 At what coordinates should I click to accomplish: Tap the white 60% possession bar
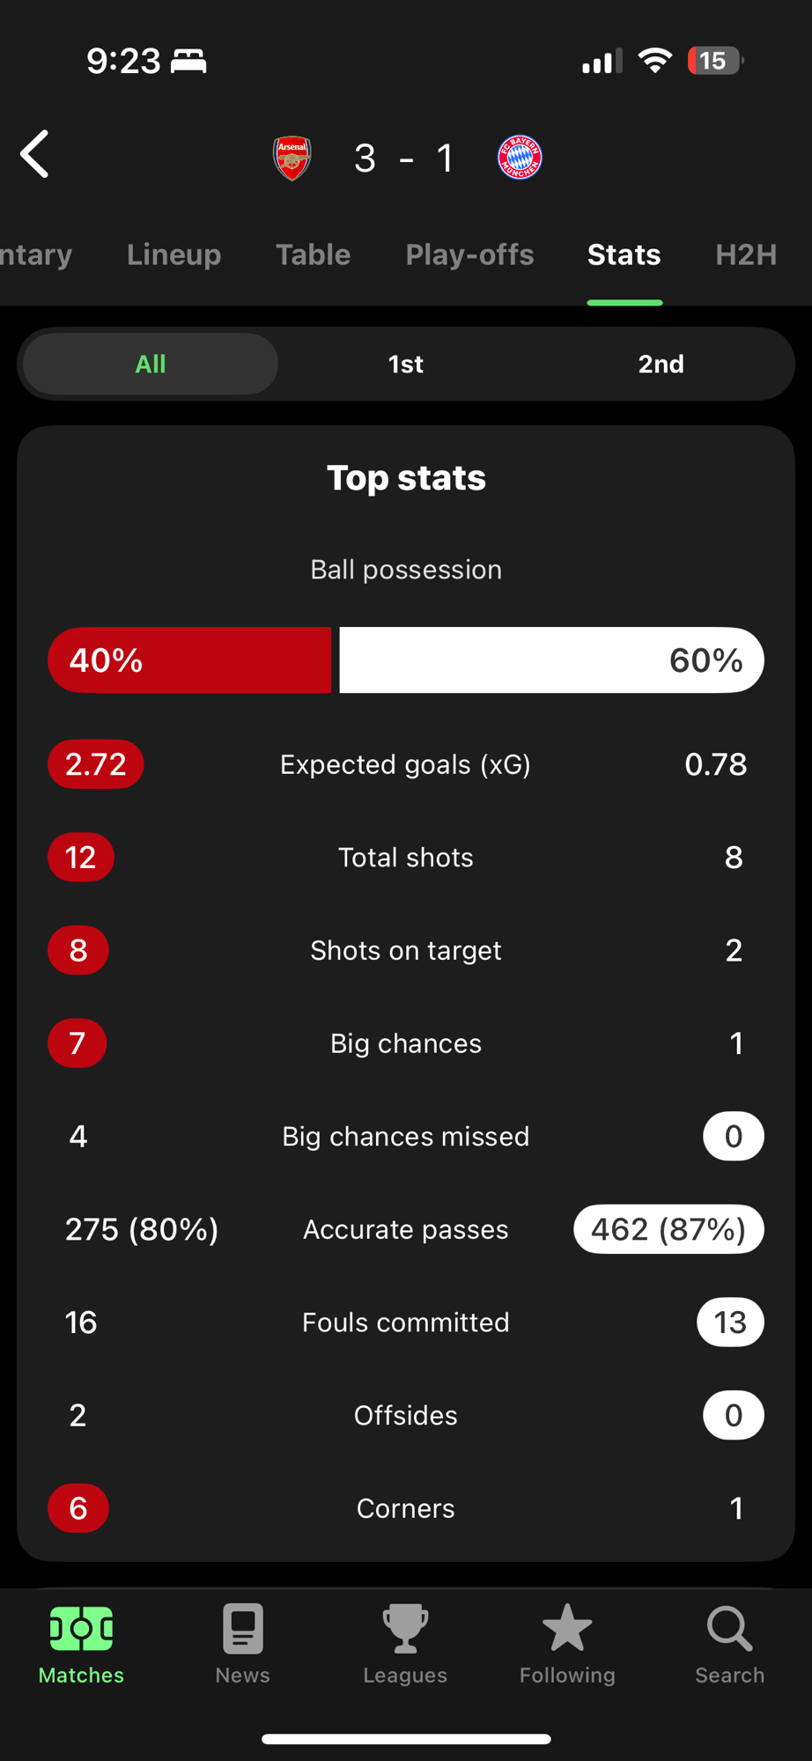(x=551, y=660)
